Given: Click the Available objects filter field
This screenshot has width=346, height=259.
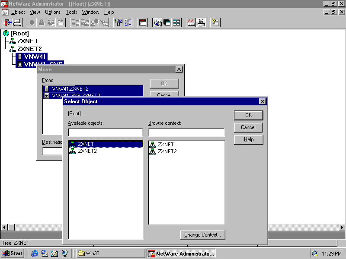Looking at the screenshot, I should (x=106, y=133).
